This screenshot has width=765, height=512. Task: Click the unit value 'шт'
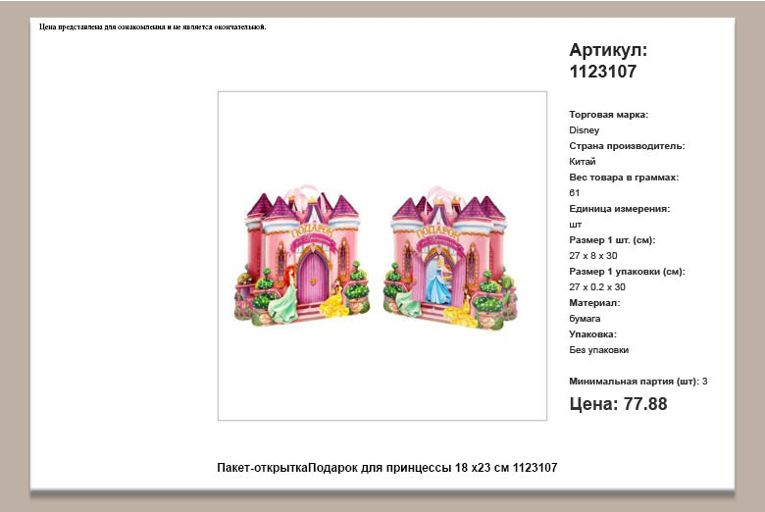tap(575, 225)
